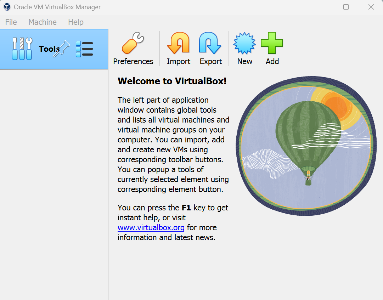The height and width of the screenshot is (300, 383).
Task: Close the VirtualBox Manager window
Action: [x=371, y=7]
